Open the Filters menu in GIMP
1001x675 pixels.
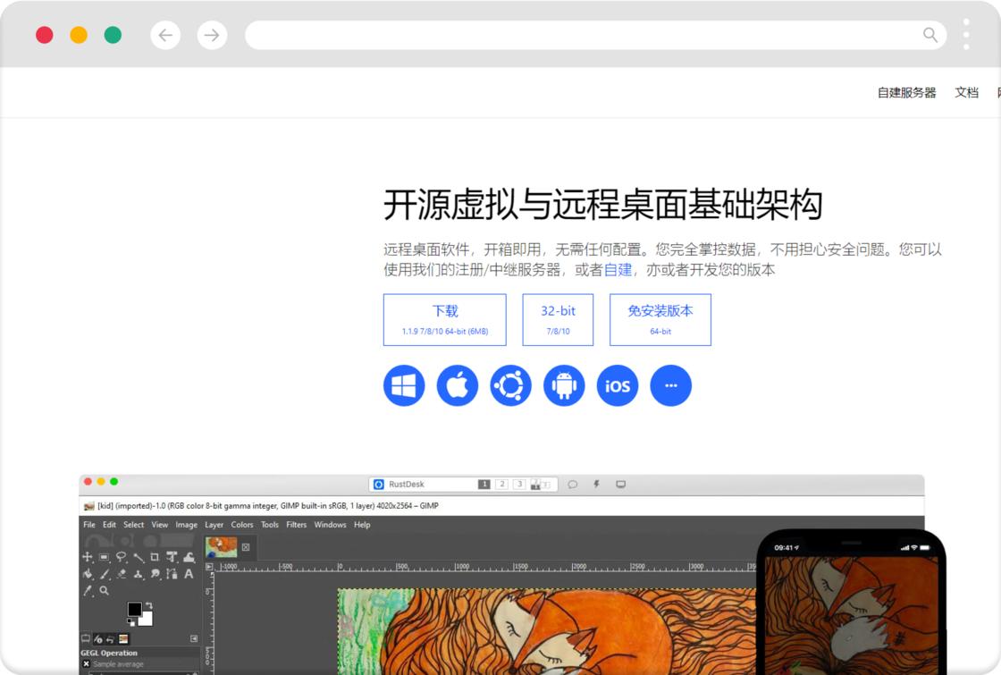point(296,525)
